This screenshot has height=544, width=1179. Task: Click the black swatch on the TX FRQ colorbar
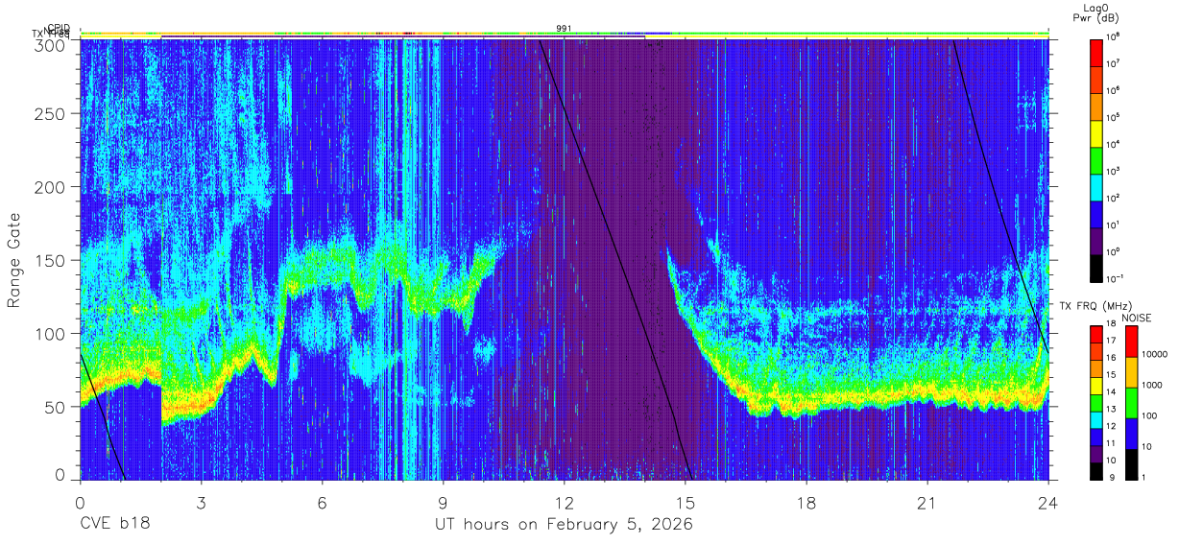click(x=1096, y=471)
